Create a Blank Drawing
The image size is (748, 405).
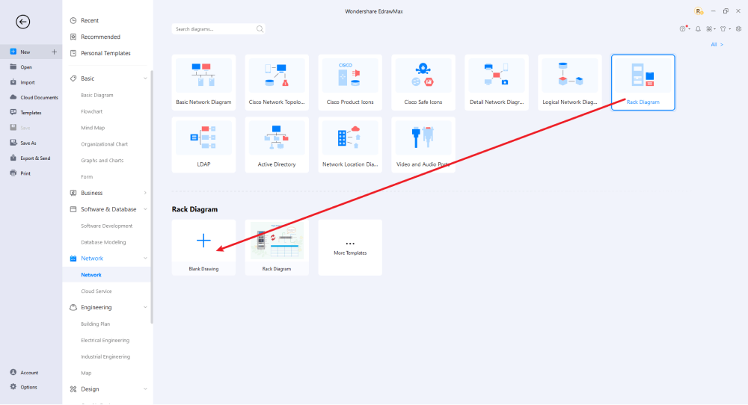click(203, 247)
